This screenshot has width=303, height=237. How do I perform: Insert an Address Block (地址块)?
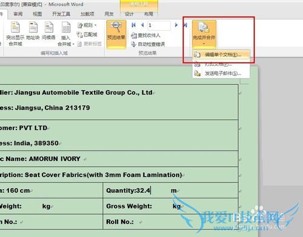33,31
